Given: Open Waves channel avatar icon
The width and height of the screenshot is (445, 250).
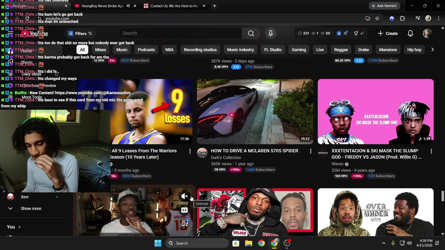Looking at the screenshot, I should [323, 153].
